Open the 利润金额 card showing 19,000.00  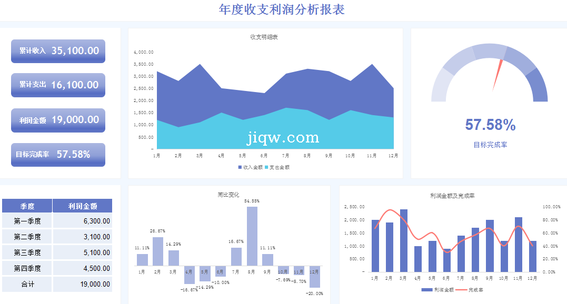[58, 120]
